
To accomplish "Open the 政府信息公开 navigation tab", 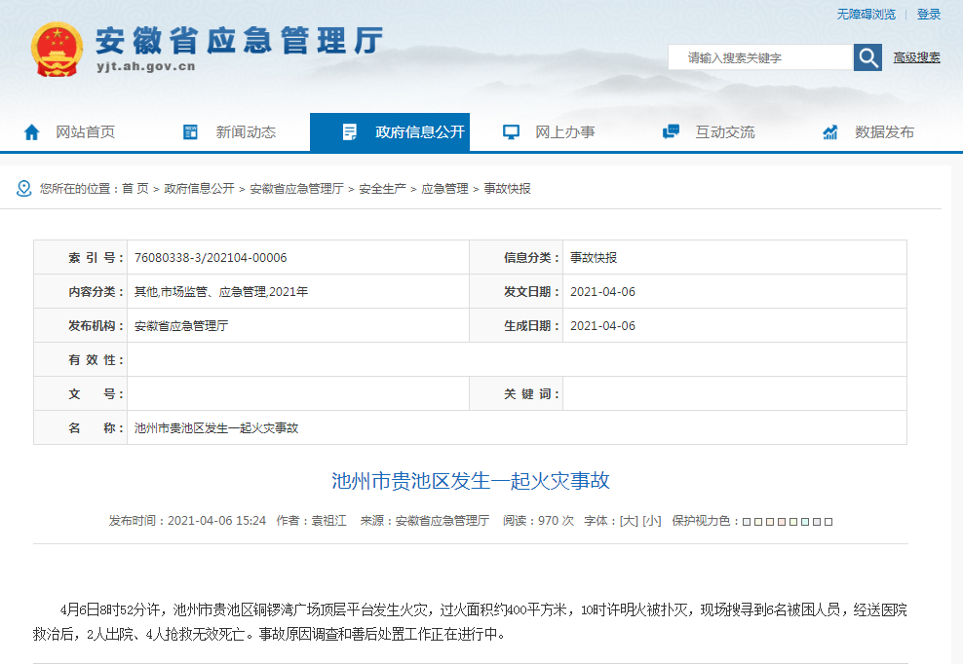I will click(389, 132).
